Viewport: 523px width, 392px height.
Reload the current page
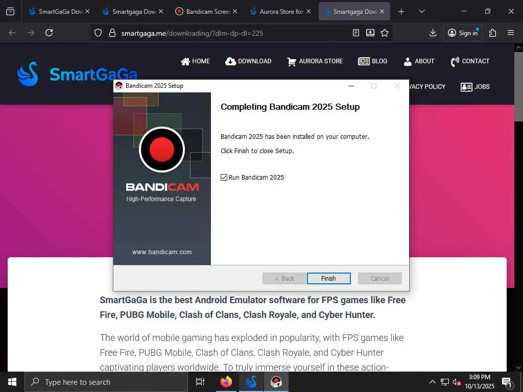(49, 33)
